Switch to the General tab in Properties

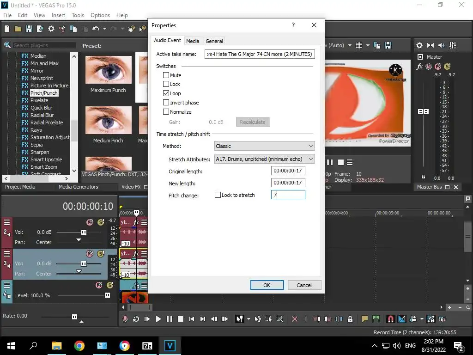click(214, 41)
